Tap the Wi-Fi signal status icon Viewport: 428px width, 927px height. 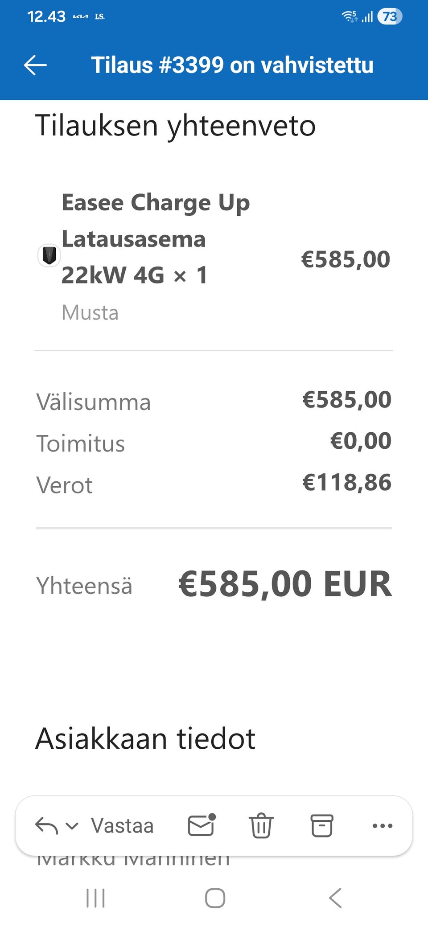tap(349, 17)
